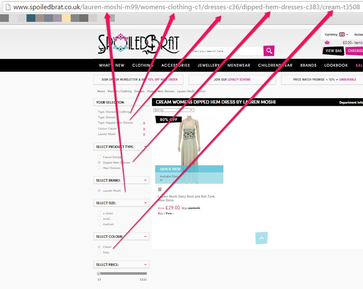Click the magnifier search button
The width and height of the screenshot is (363, 289).
[x=269, y=51]
